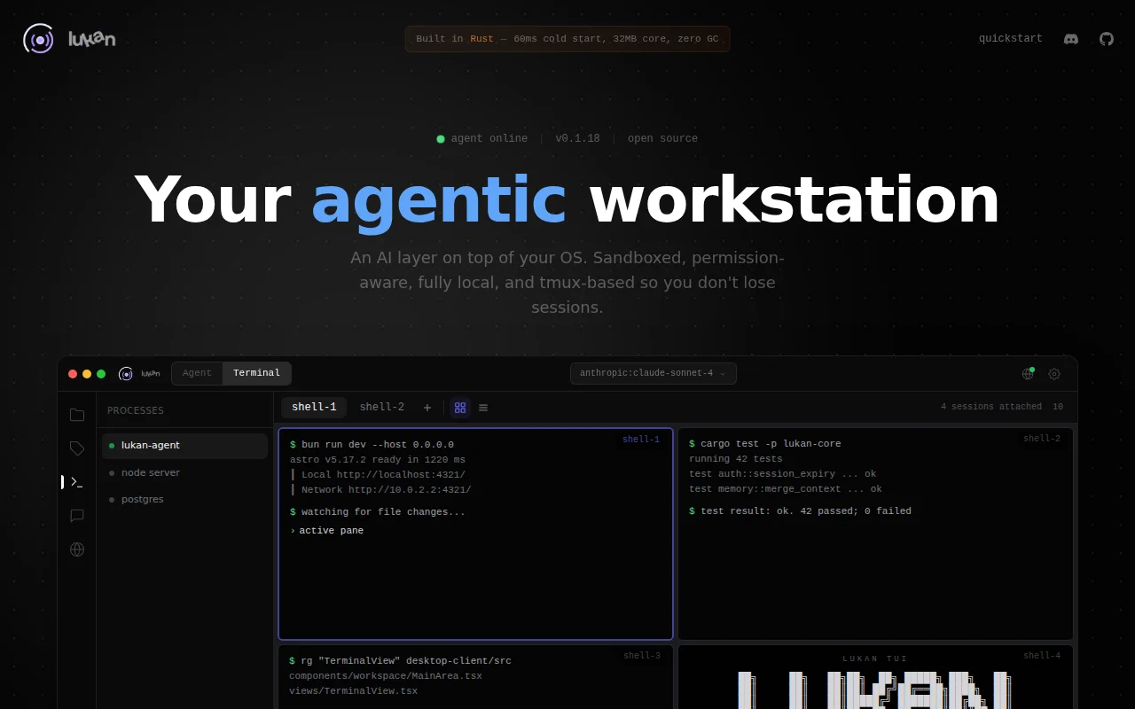
Task: Click the LUKAN TUI title in shell-4
Action: [874, 658]
